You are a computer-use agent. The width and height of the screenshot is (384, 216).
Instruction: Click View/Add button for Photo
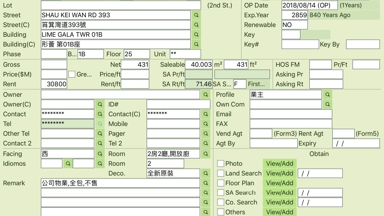pyautogui.click(x=279, y=163)
